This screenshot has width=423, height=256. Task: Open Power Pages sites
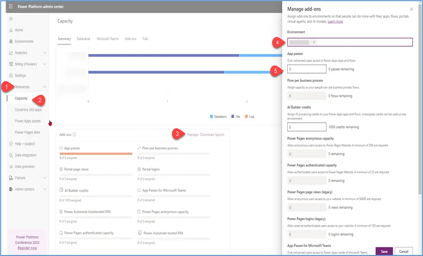click(27, 132)
